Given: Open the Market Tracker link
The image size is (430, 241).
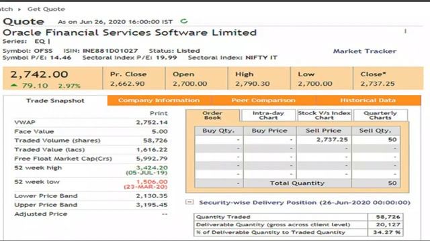Looking at the screenshot, I should click(364, 51).
